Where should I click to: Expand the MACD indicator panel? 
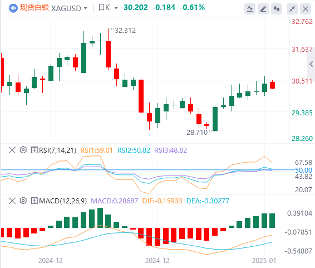34,201
